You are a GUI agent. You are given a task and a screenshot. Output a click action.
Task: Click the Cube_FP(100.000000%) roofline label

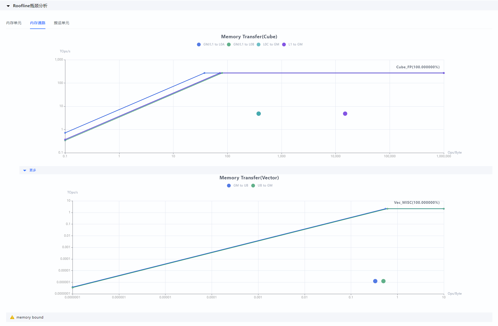point(418,67)
